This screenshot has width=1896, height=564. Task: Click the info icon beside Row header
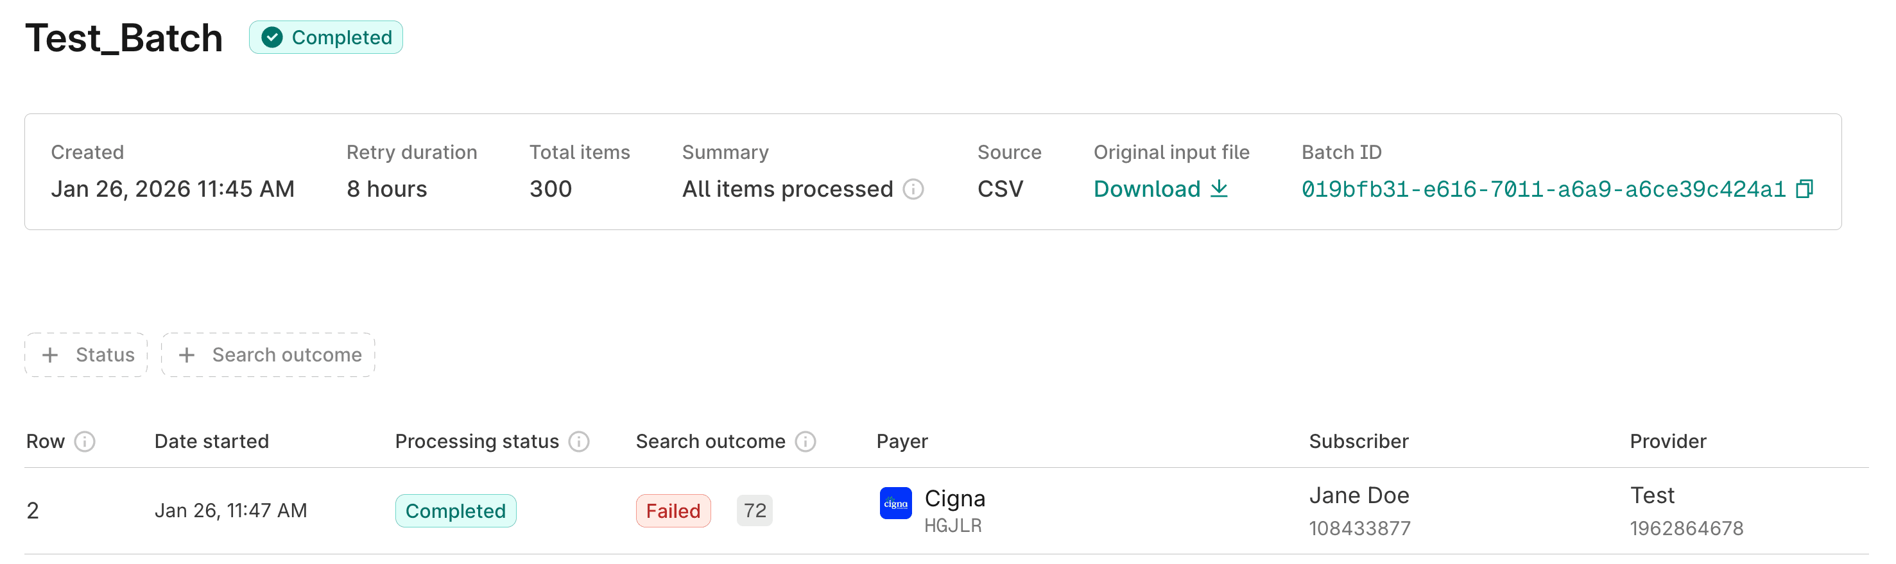(x=86, y=441)
